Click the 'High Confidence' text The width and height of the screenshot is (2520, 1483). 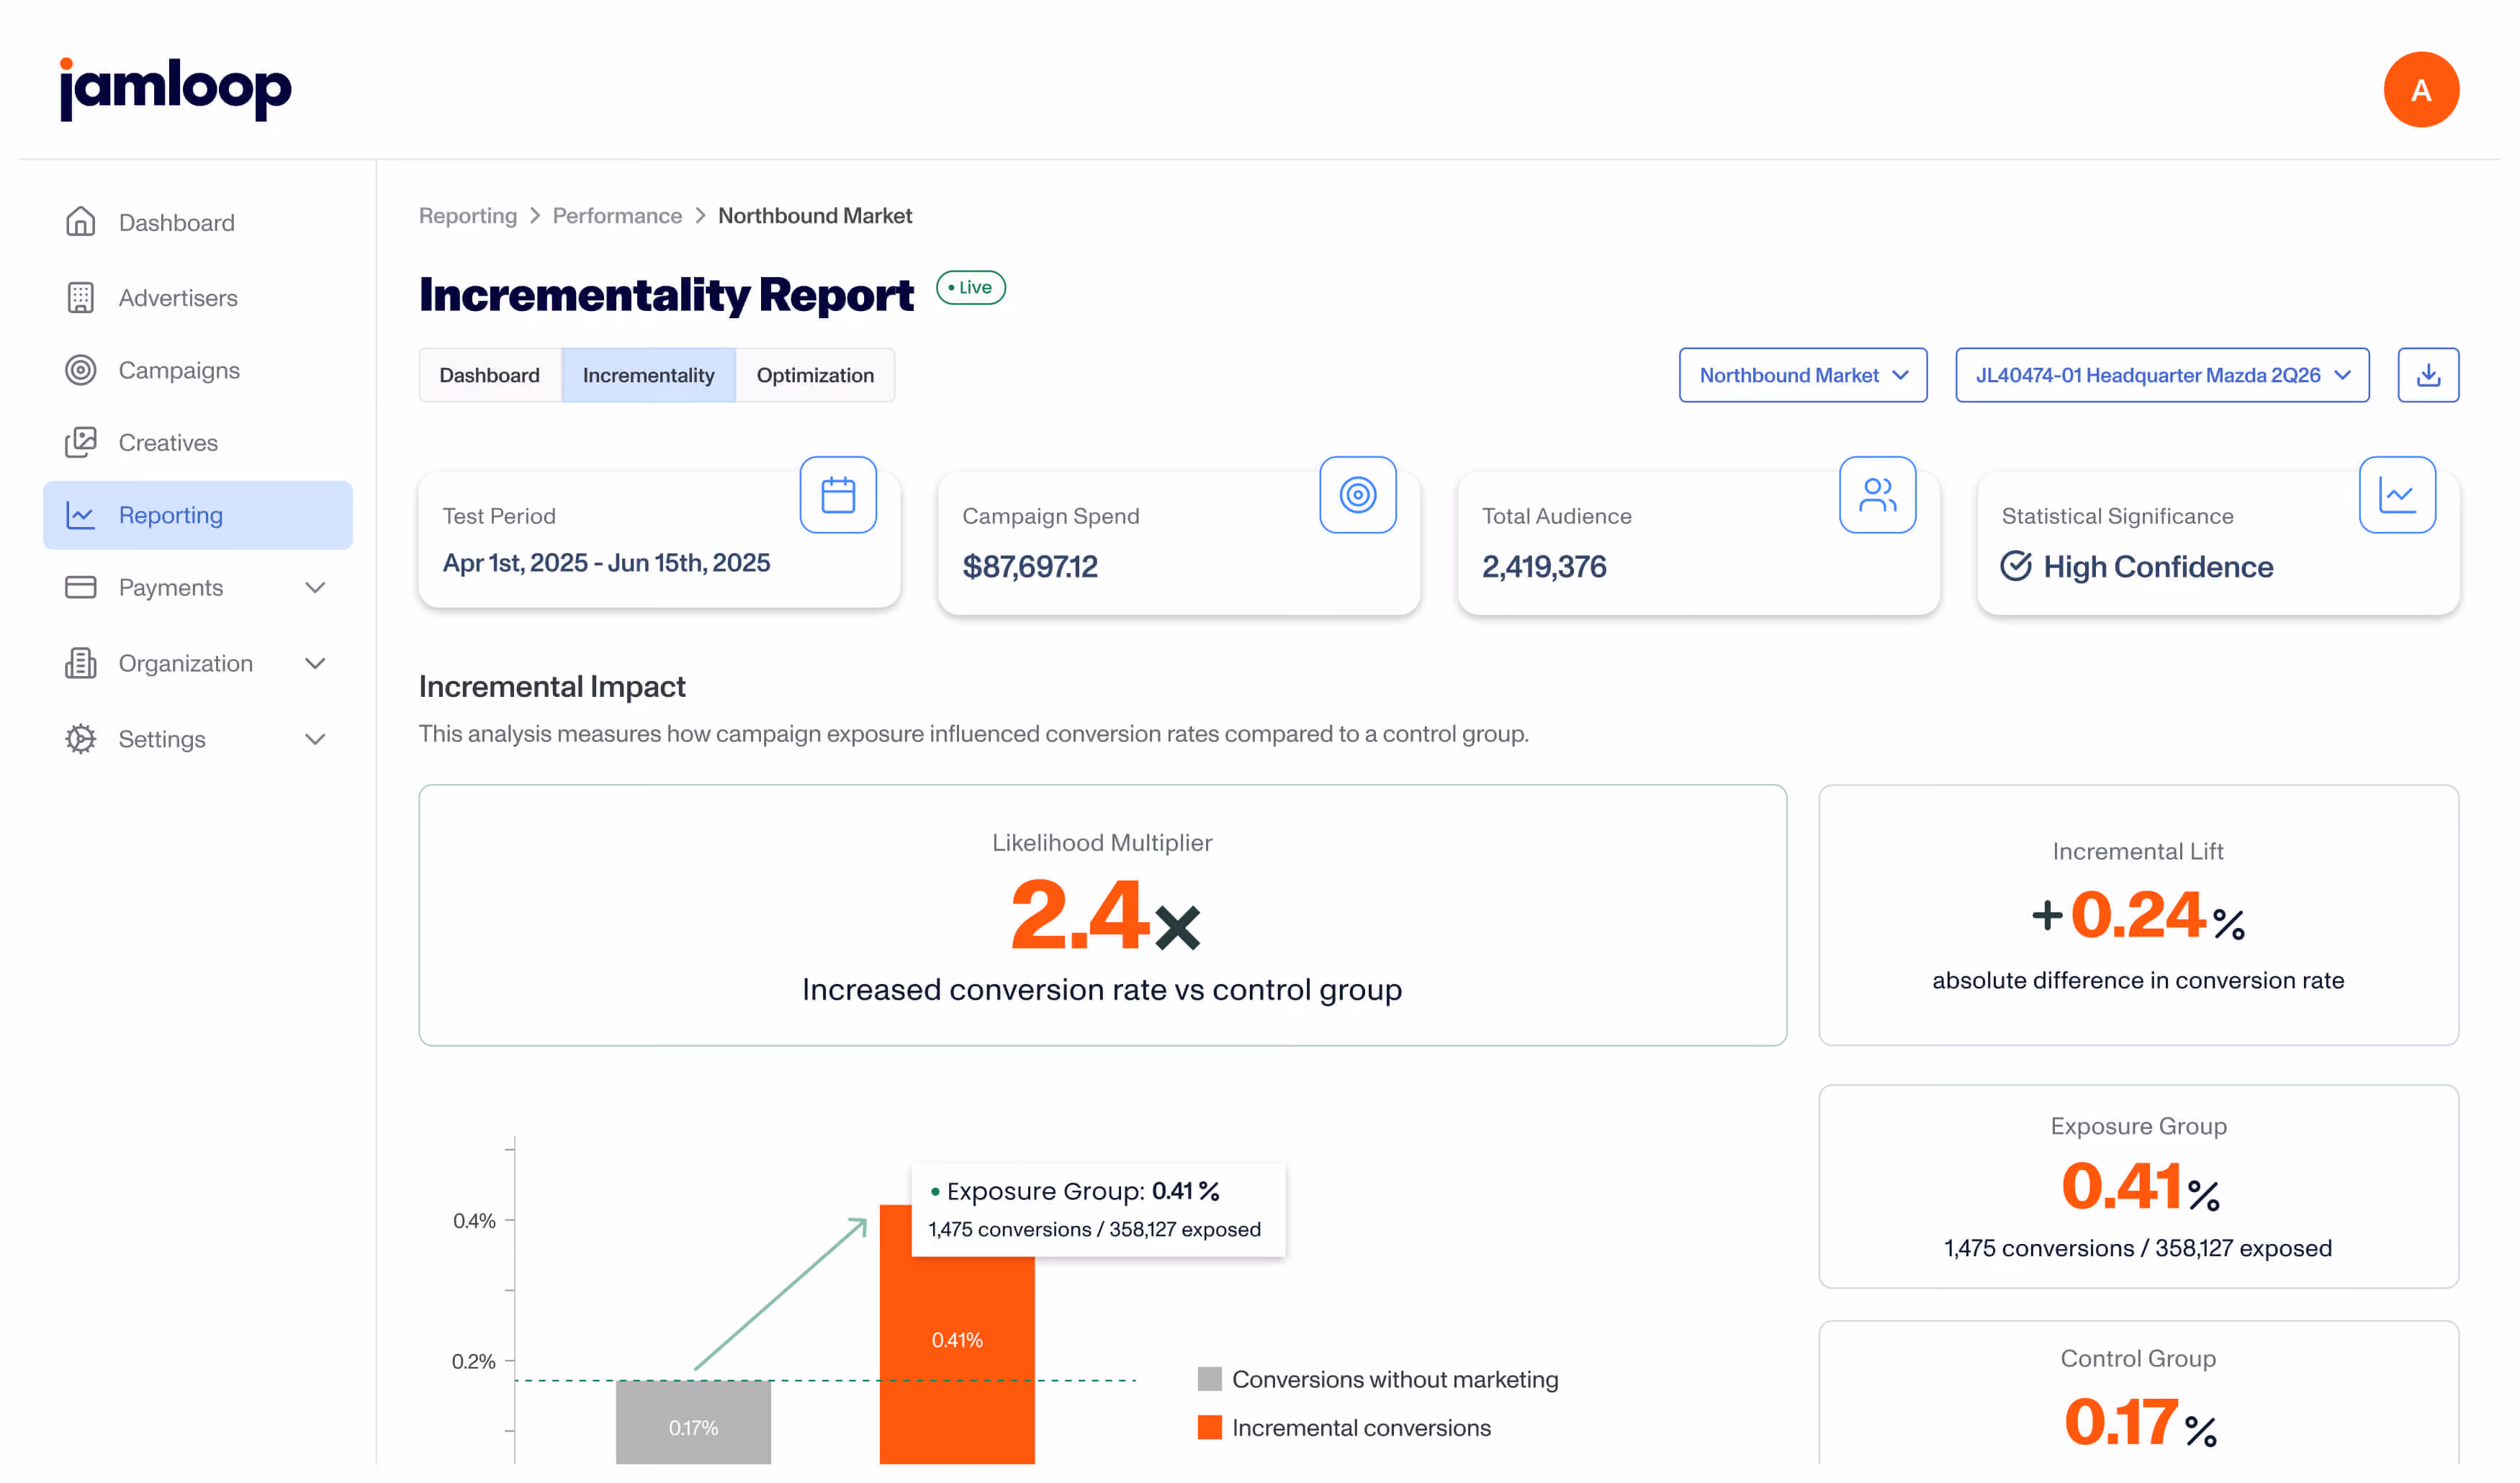click(x=2158, y=567)
